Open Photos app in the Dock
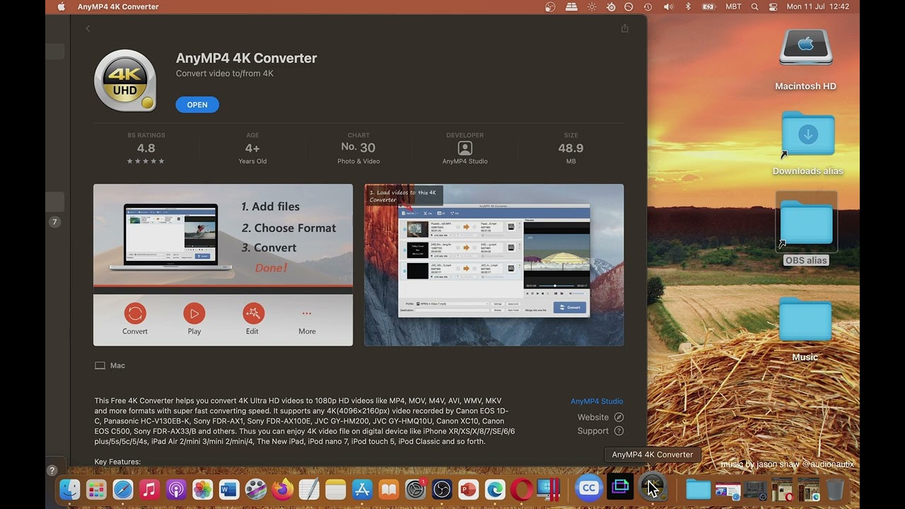 coord(202,489)
